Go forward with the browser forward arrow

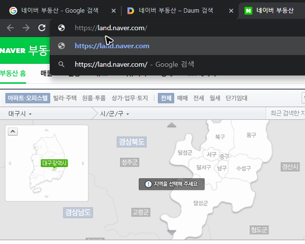26,28
